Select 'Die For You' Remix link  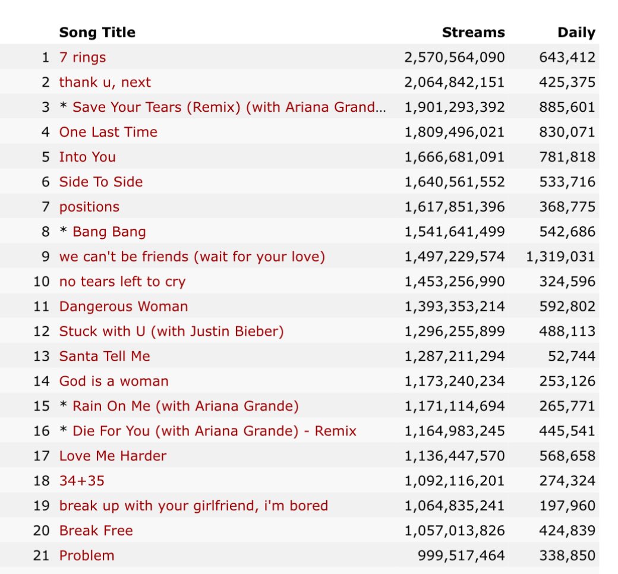pyautogui.click(x=215, y=431)
